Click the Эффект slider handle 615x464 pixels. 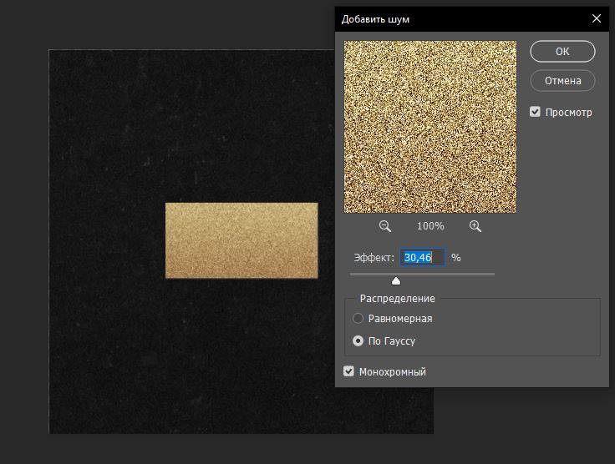pos(396,280)
